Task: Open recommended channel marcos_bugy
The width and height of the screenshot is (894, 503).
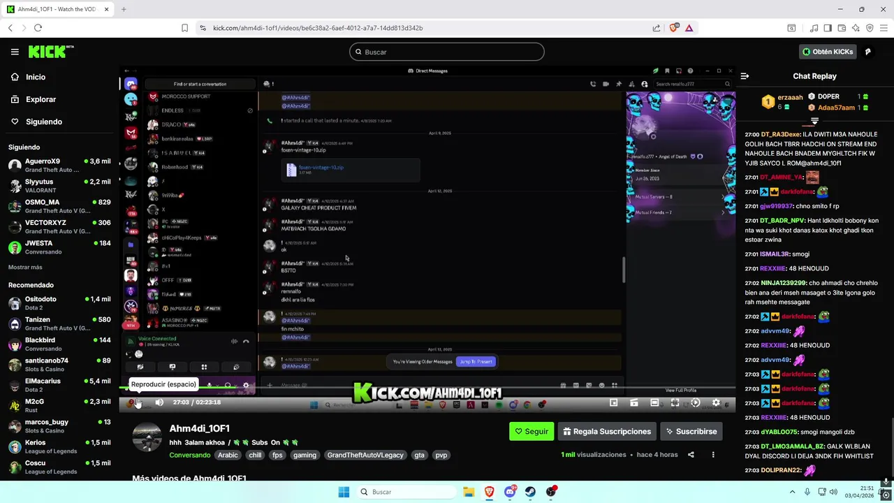Action: [59, 426]
